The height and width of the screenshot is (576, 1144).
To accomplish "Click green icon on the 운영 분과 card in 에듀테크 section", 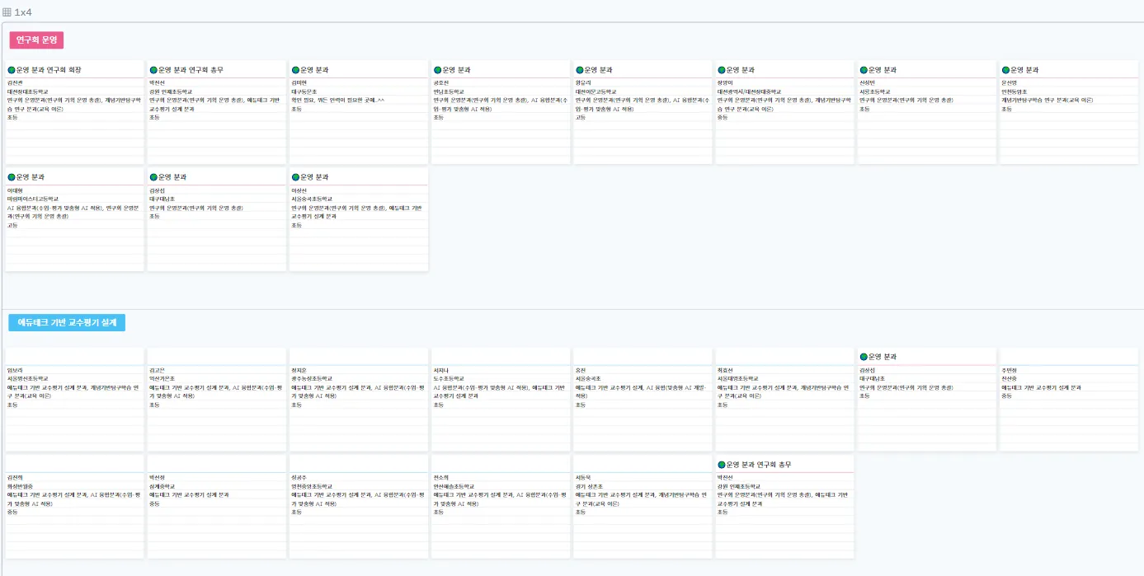I will click(864, 357).
